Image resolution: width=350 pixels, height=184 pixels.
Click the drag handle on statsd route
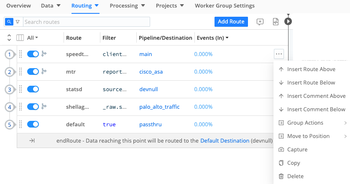pyautogui.click(x=20, y=89)
